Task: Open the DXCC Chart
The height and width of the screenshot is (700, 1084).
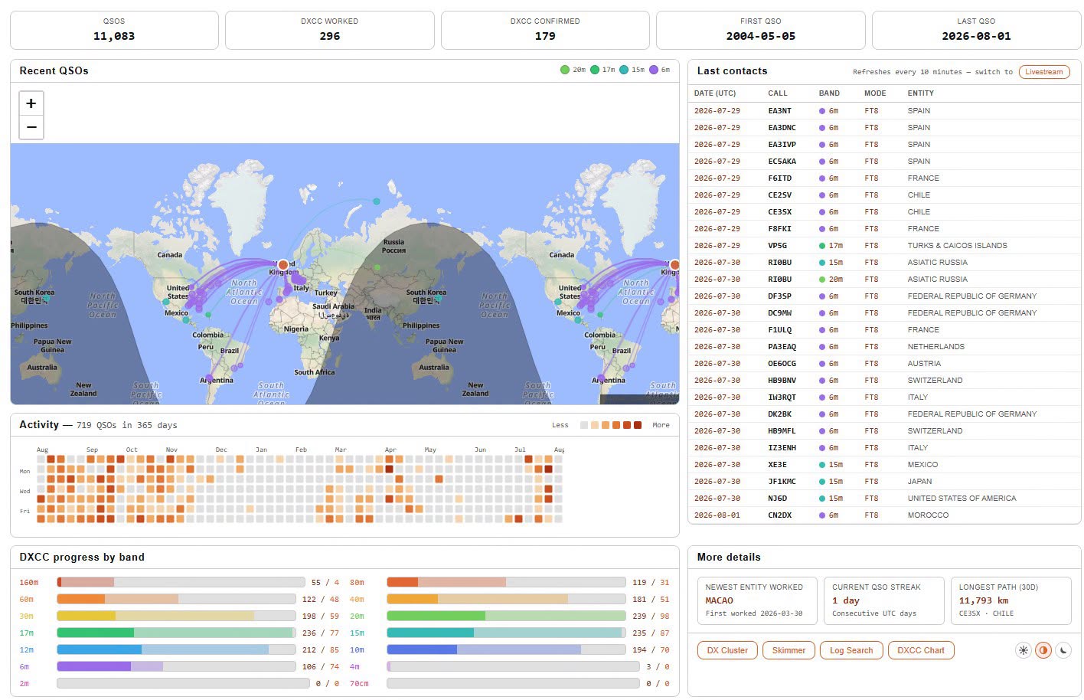Action: [x=921, y=650]
